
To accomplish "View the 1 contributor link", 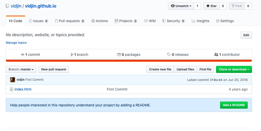I will [227, 55].
